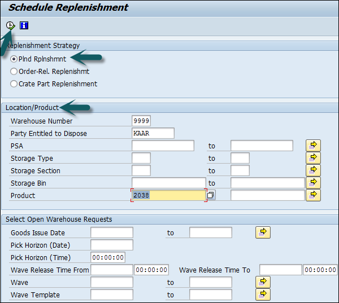Open multiple selection arrow for Wave

tap(263, 282)
